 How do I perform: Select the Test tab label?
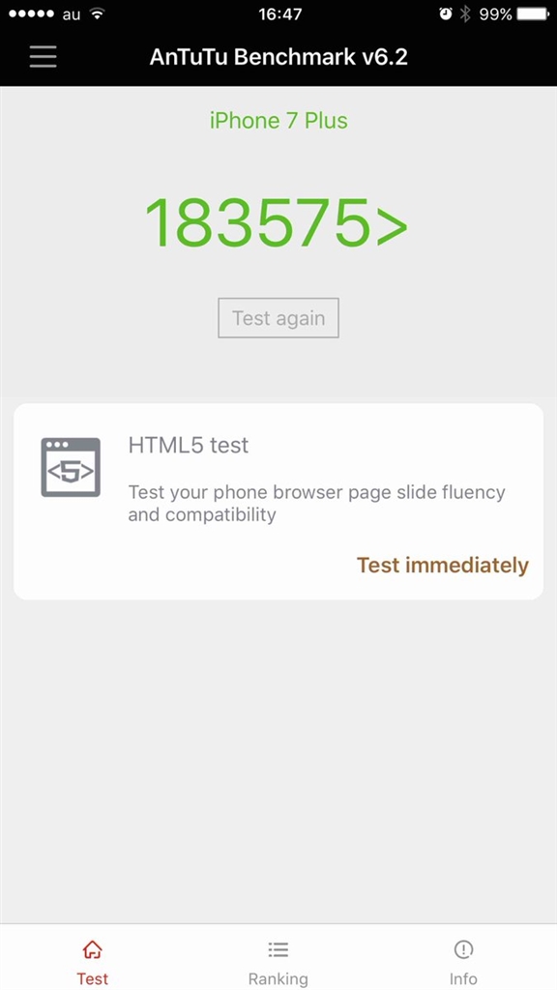coord(92,978)
